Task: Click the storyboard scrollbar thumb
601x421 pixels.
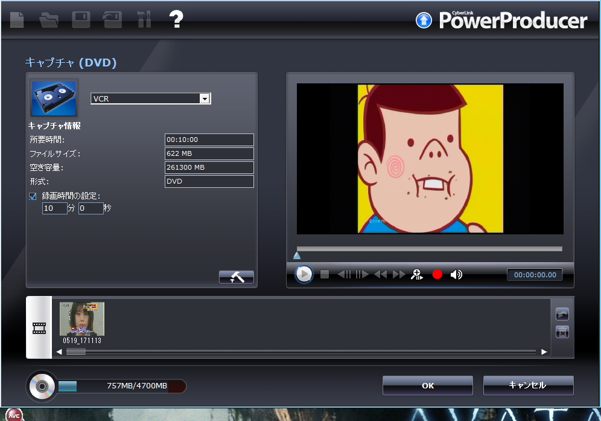Action: click(x=76, y=352)
